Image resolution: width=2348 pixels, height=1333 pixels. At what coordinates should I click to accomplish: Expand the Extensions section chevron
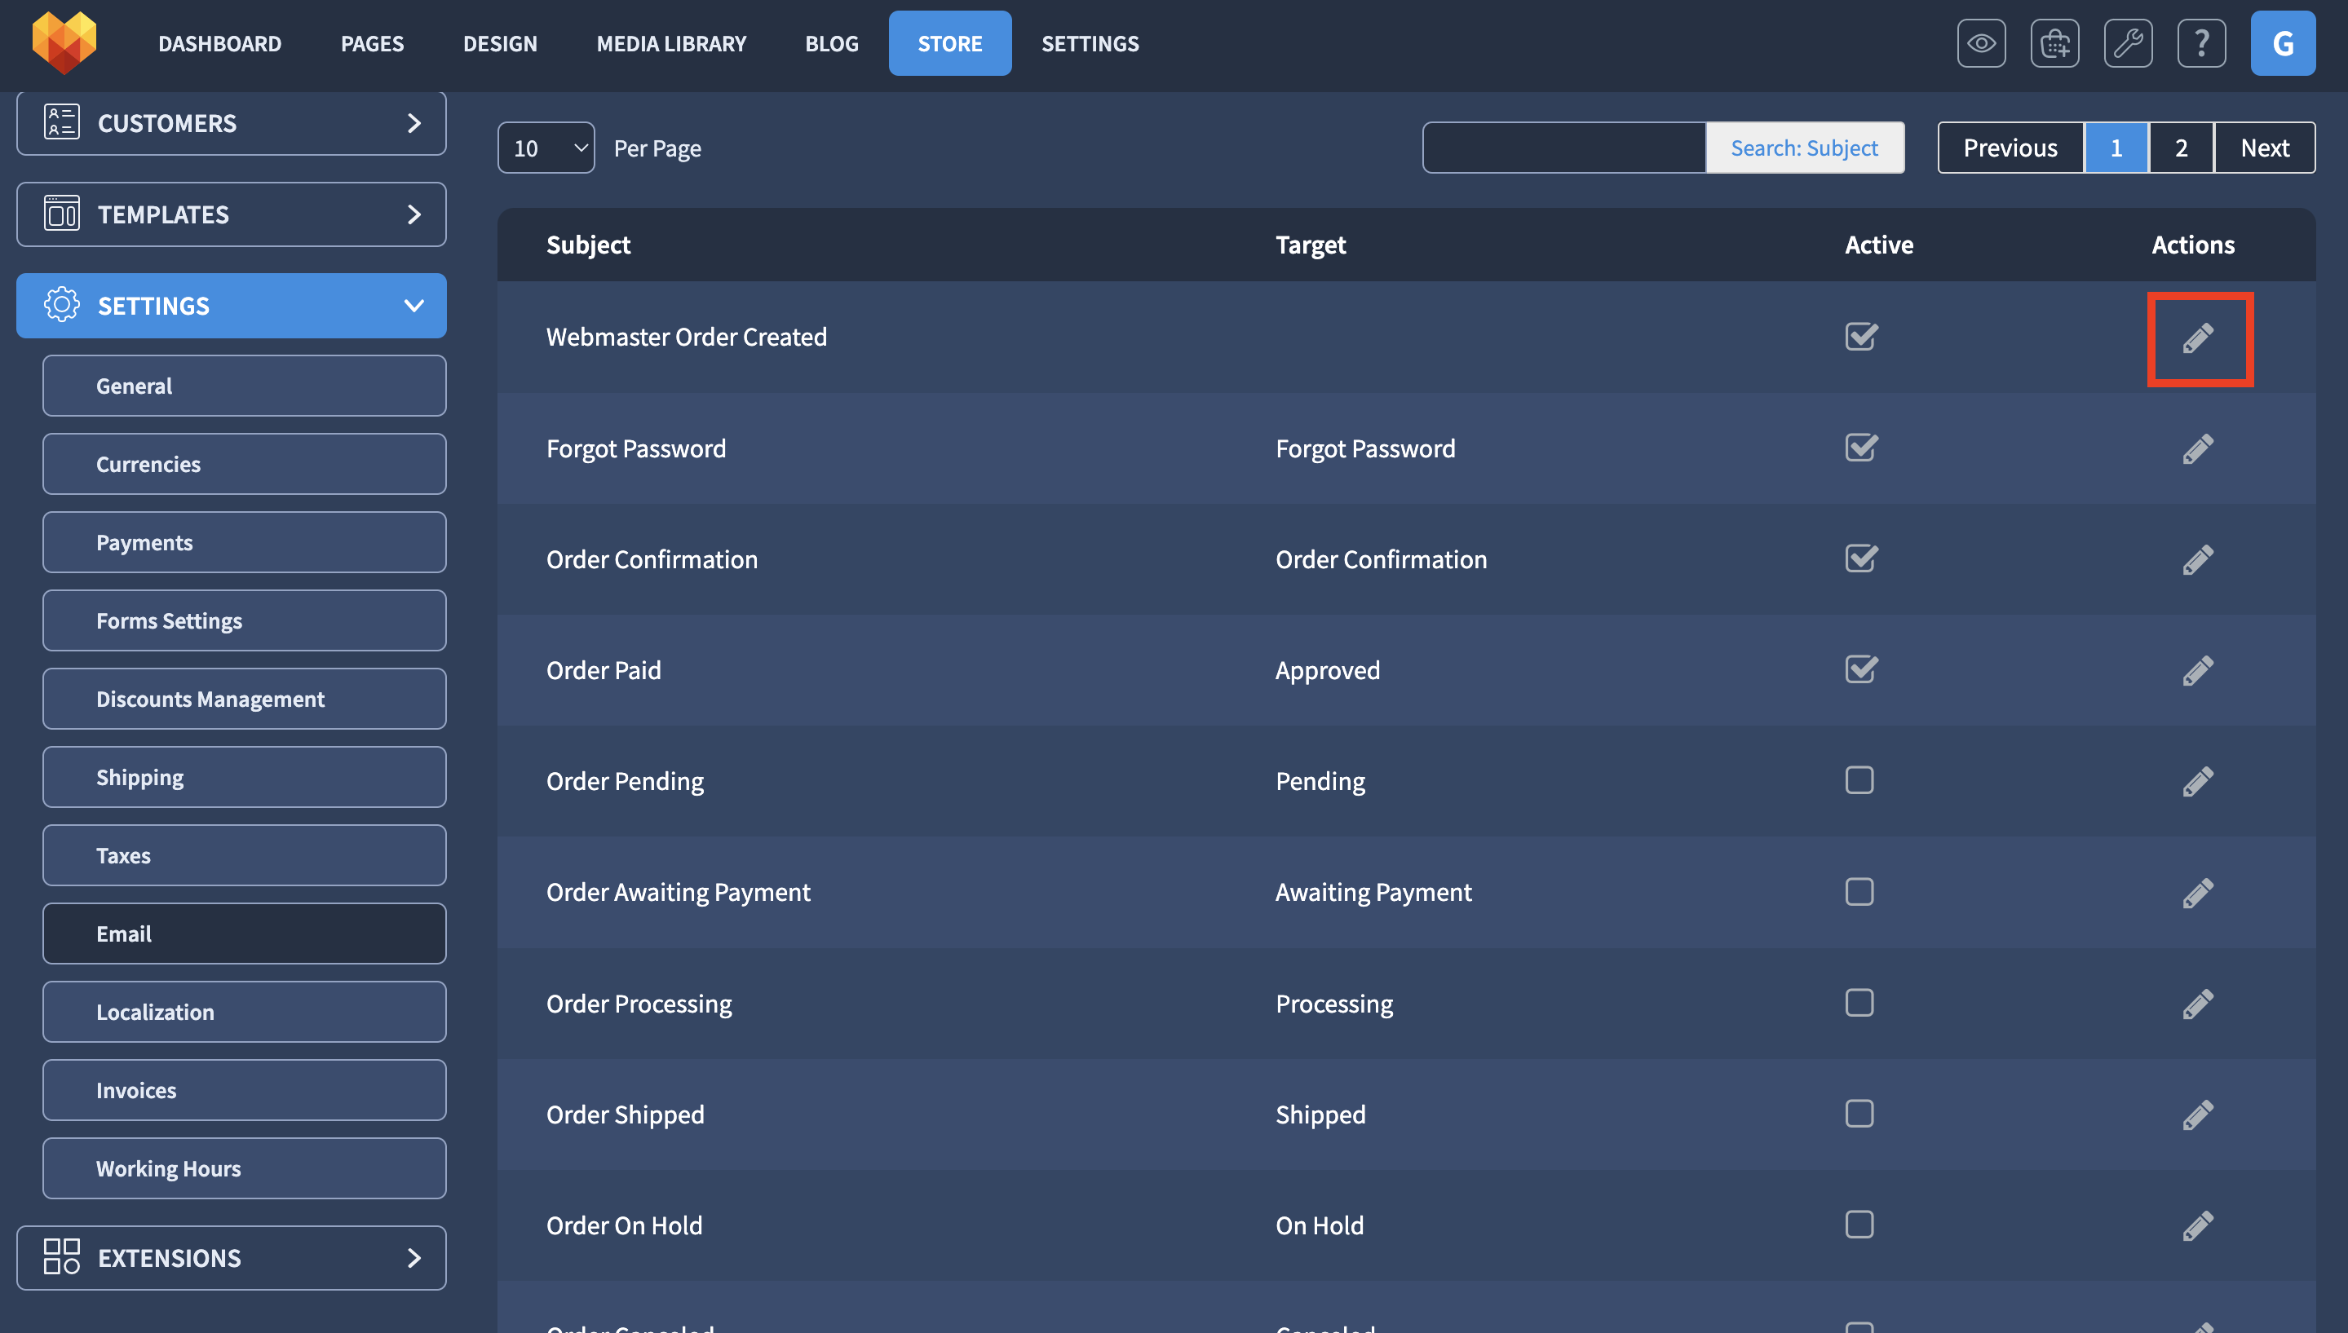[x=414, y=1257]
